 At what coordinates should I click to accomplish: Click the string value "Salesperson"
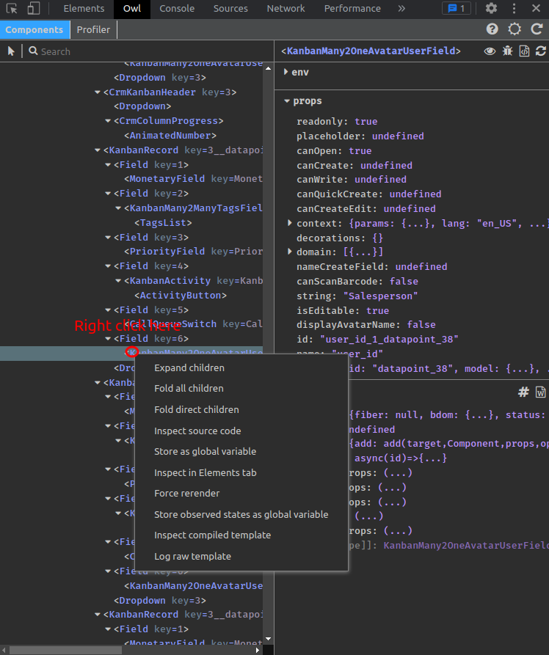click(x=380, y=296)
